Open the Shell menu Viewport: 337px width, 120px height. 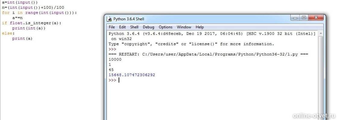click(x=134, y=27)
